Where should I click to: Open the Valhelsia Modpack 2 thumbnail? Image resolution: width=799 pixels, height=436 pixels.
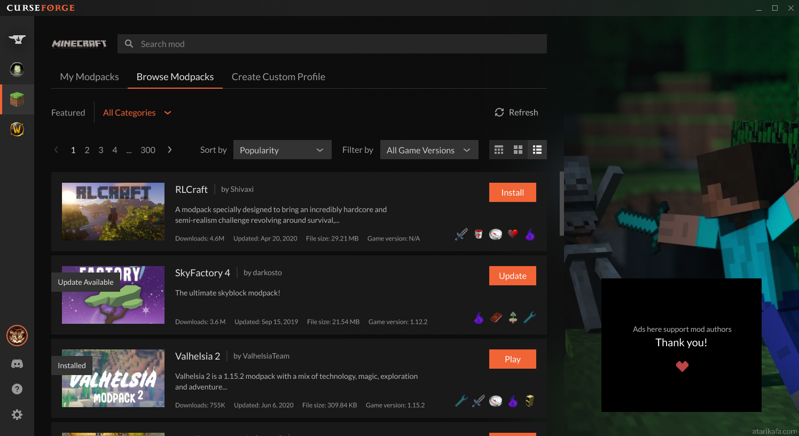click(x=113, y=378)
